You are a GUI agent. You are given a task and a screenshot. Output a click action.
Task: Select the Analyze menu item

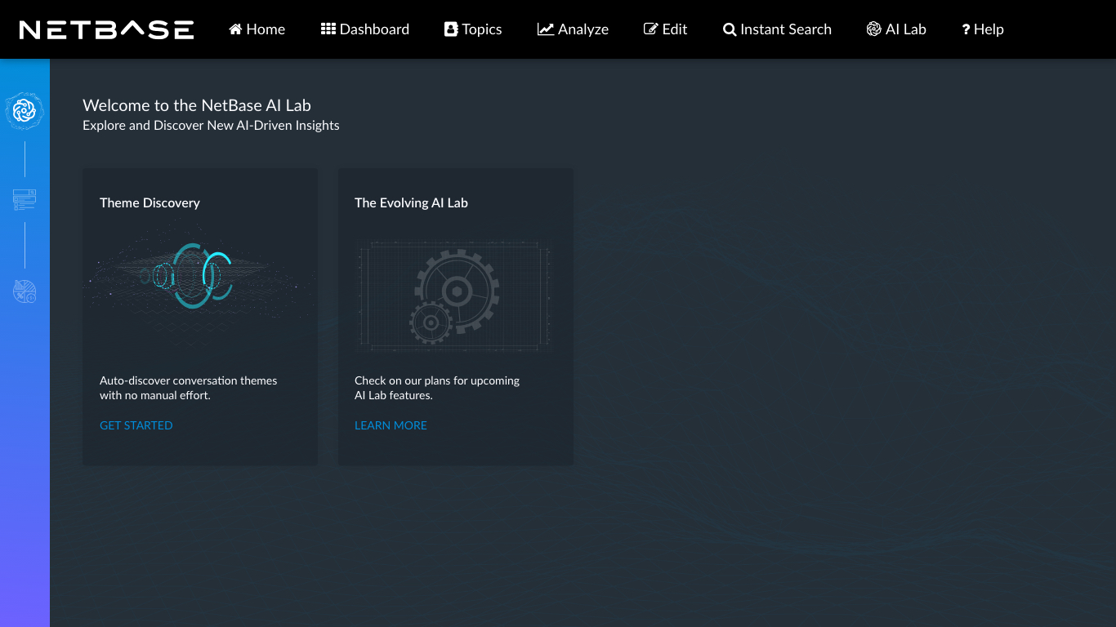coord(573,29)
